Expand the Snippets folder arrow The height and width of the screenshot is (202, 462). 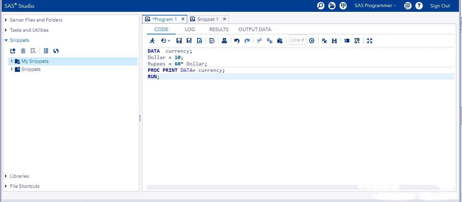(x=12, y=69)
